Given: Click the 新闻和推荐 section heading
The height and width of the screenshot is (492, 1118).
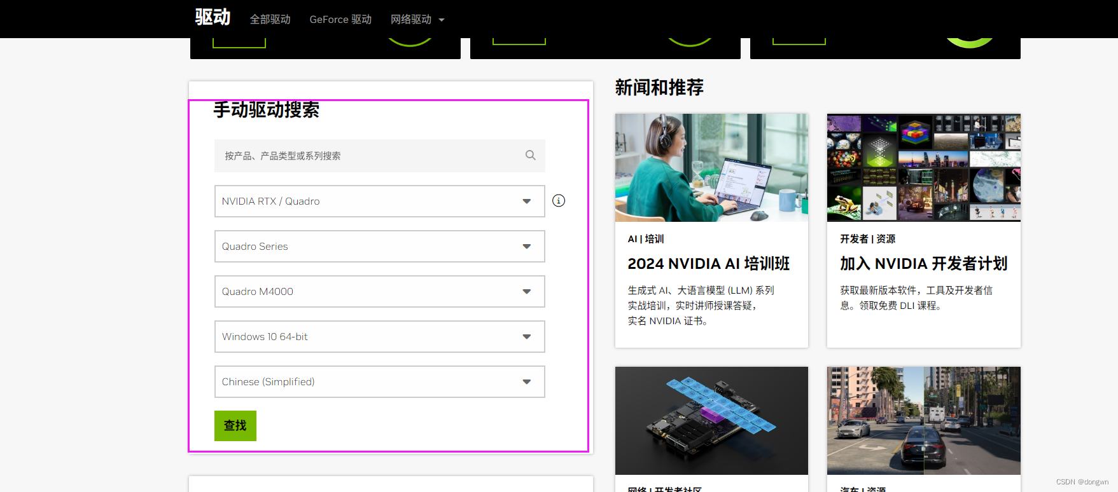Looking at the screenshot, I should [659, 88].
